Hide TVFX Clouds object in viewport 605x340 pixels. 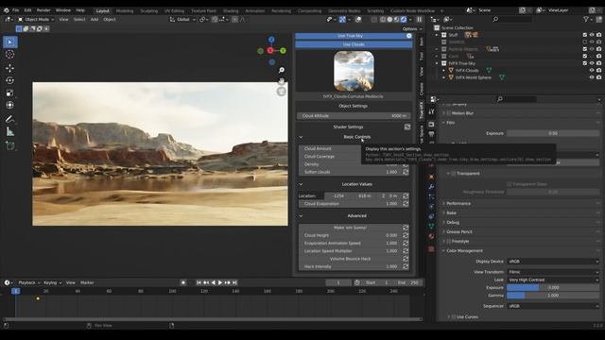click(592, 71)
